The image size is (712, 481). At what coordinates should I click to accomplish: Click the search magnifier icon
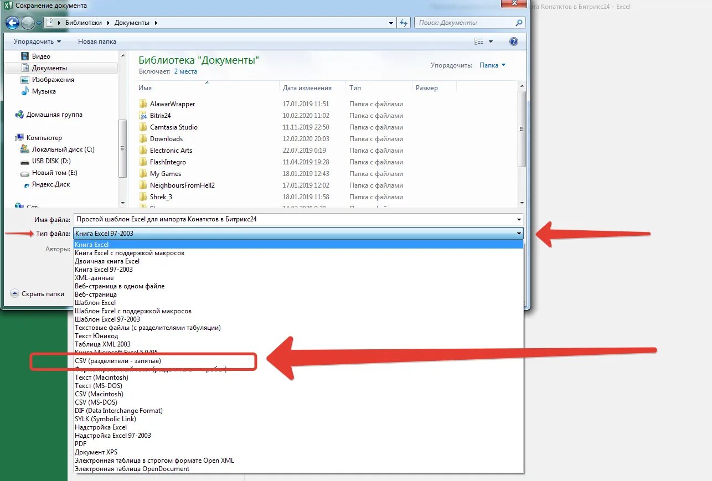pos(519,23)
